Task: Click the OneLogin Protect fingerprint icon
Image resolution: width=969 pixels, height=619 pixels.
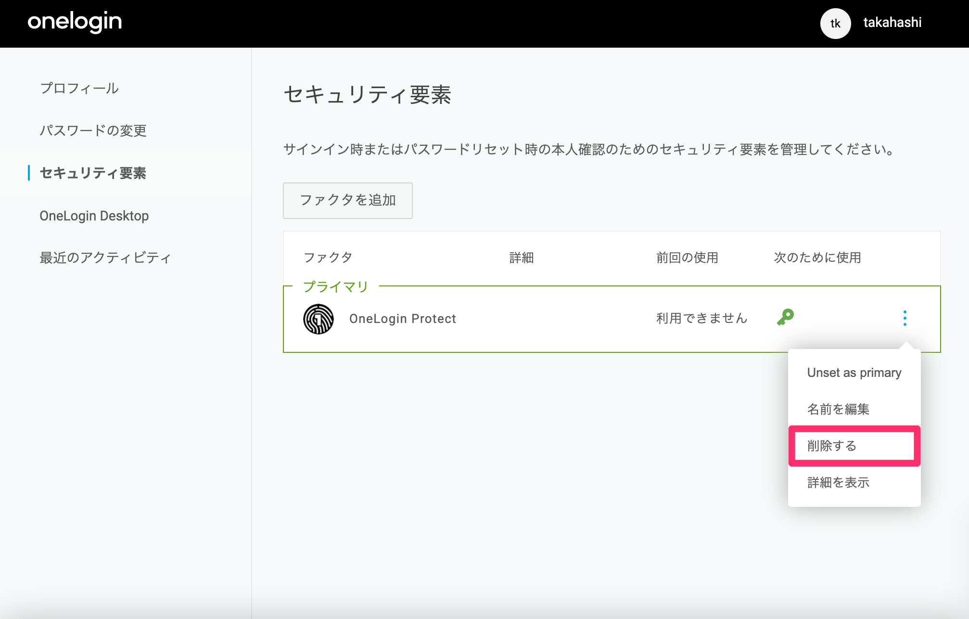Action: (x=319, y=319)
